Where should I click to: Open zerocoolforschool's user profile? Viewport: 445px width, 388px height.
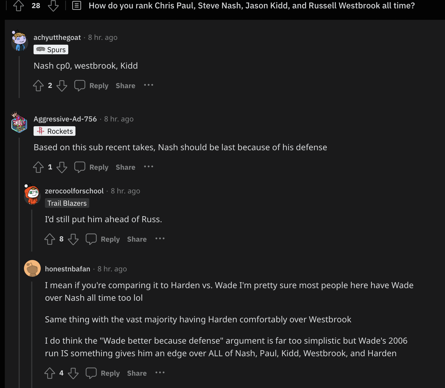coord(74,191)
